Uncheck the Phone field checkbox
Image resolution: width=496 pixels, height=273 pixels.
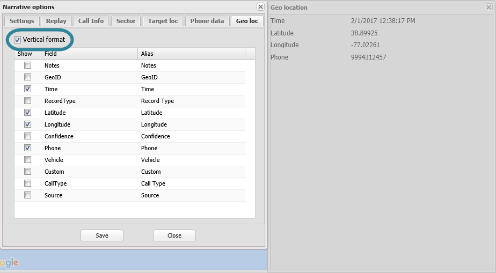[x=27, y=148]
